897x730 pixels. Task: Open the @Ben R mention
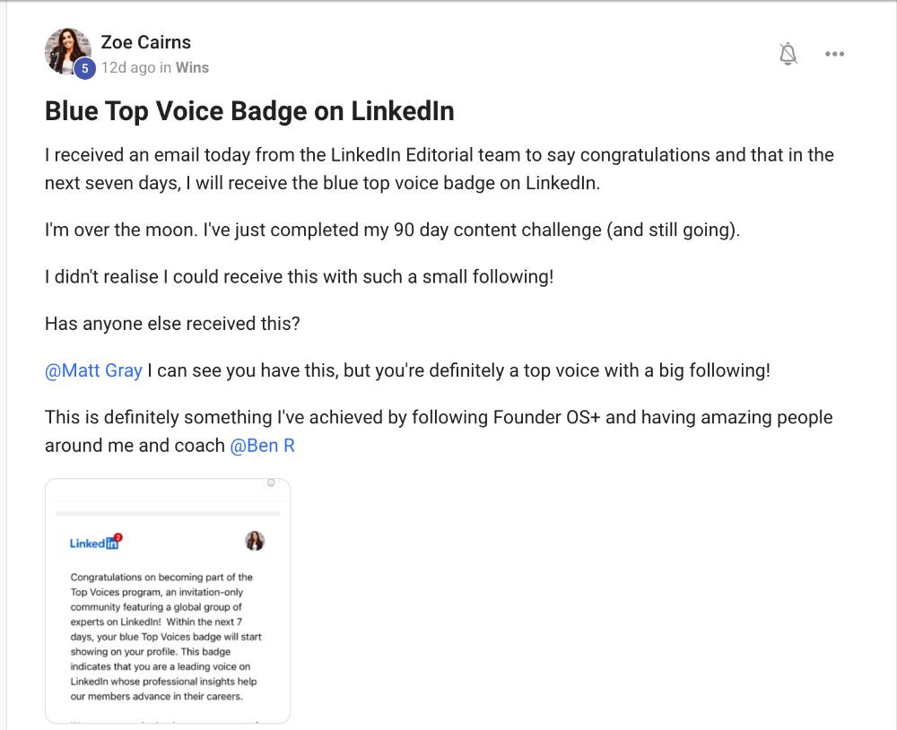point(262,446)
